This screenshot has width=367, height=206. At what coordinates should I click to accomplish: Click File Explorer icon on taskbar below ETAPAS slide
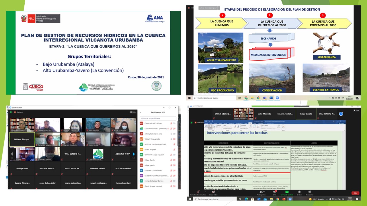point(252,98)
